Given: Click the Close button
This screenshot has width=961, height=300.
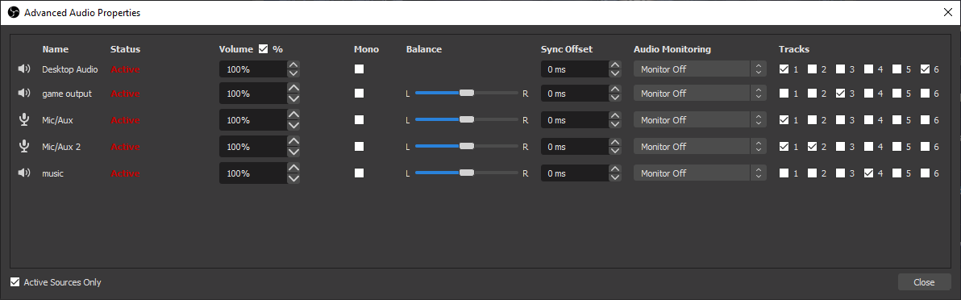Looking at the screenshot, I should [924, 282].
